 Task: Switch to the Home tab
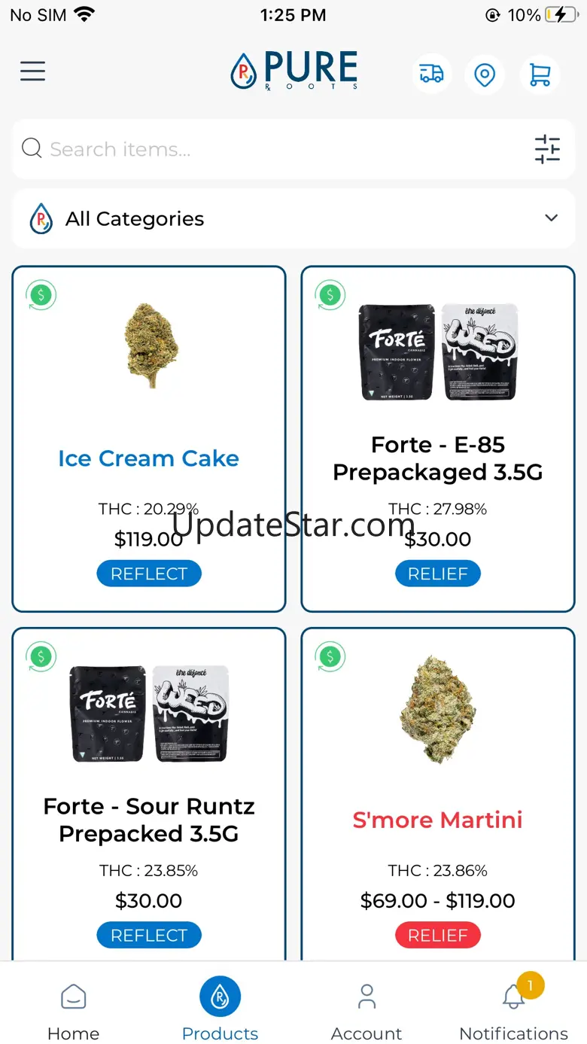click(x=73, y=1011)
